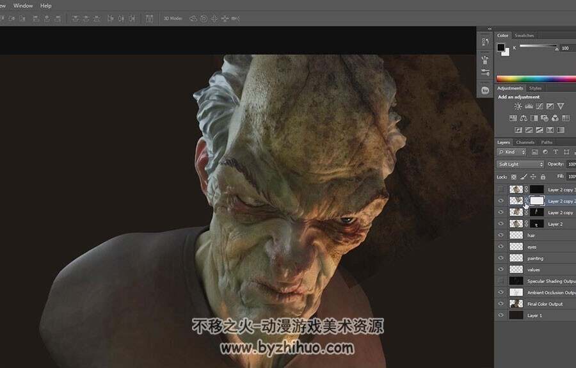
Task: Hide the Layer 2 copy layer
Action: click(500, 212)
